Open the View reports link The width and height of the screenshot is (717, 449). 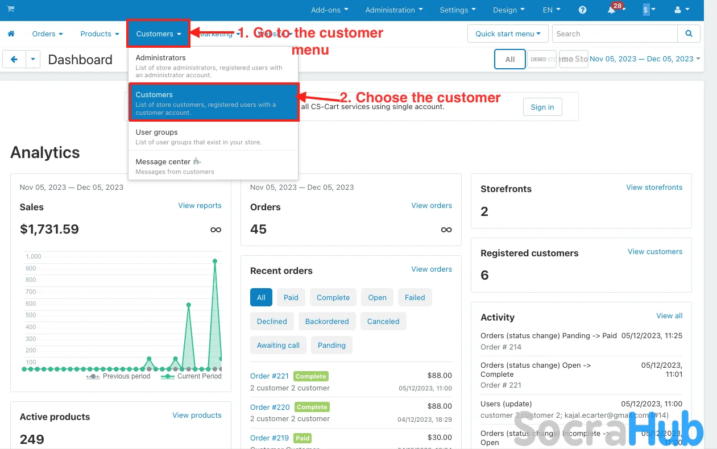pos(200,206)
